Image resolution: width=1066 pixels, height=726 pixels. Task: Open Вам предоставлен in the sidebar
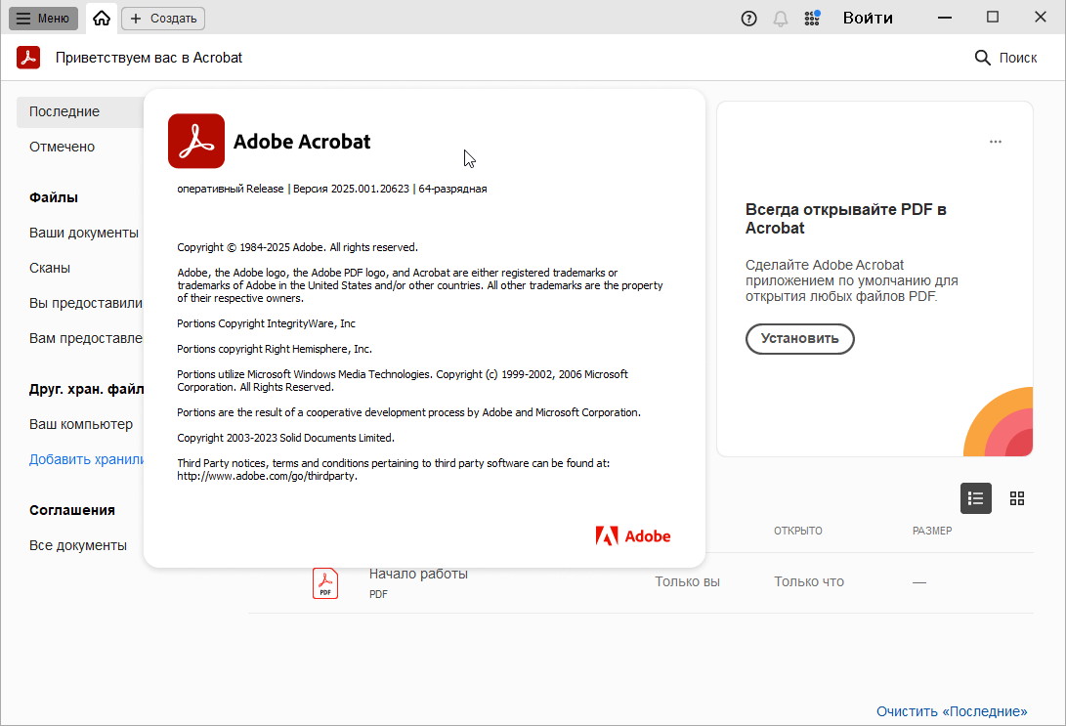coord(86,338)
